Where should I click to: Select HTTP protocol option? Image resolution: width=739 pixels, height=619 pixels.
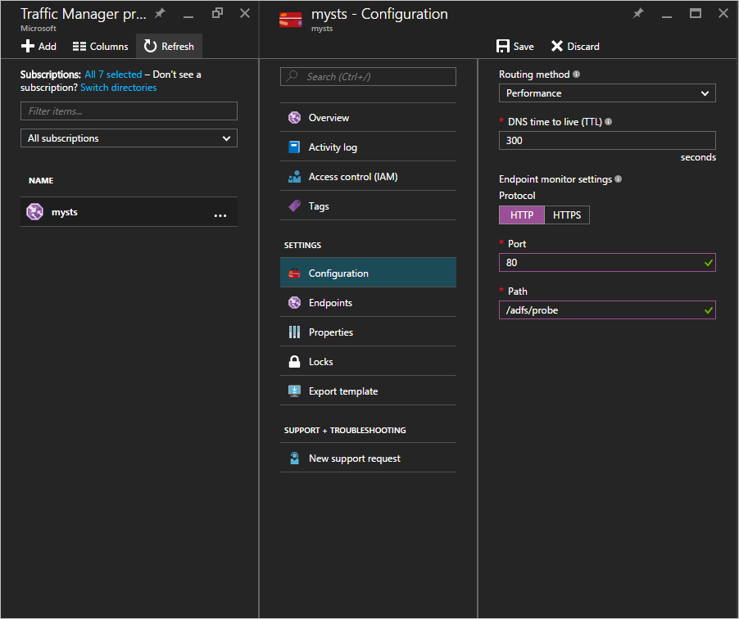point(521,215)
